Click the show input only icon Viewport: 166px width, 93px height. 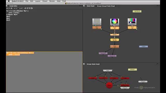pyautogui.click(x=25, y=8)
